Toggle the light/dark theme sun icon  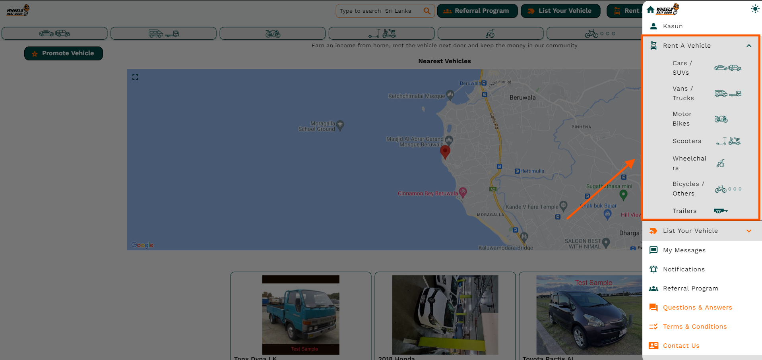click(755, 8)
